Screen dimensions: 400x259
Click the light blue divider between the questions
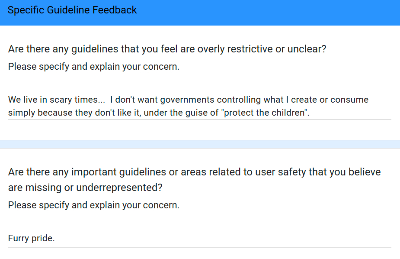(x=200, y=144)
